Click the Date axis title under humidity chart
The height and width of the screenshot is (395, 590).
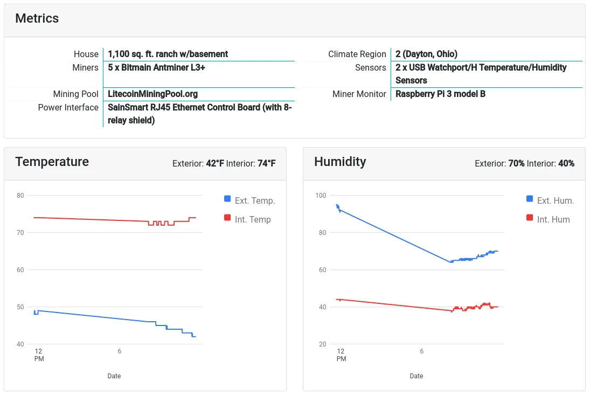(x=416, y=376)
